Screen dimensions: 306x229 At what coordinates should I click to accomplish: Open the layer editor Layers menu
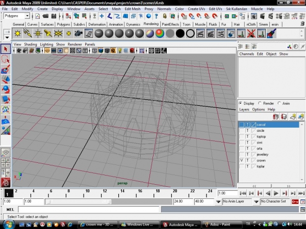[244, 109]
